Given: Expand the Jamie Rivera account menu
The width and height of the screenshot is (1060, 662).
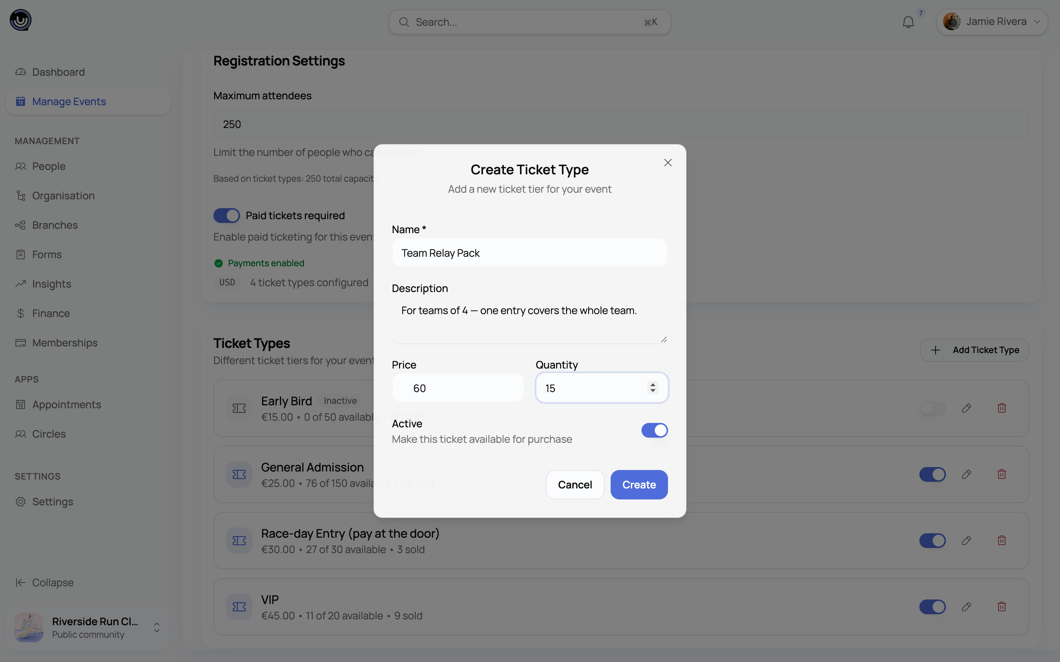Looking at the screenshot, I should coord(992,21).
